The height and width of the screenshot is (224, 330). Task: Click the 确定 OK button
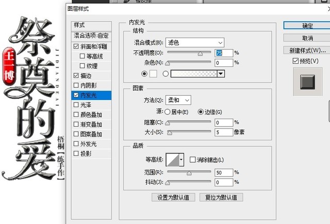click(307, 25)
